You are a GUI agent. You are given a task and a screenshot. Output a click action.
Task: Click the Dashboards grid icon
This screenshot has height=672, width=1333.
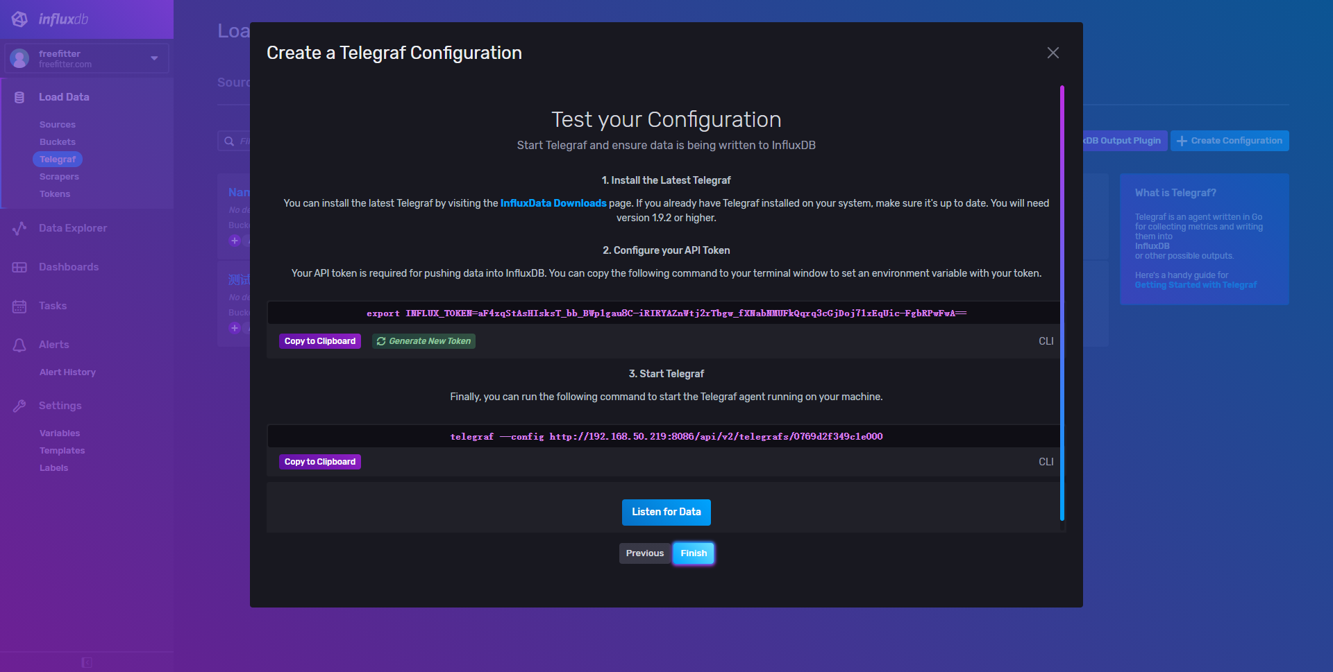[x=19, y=267]
